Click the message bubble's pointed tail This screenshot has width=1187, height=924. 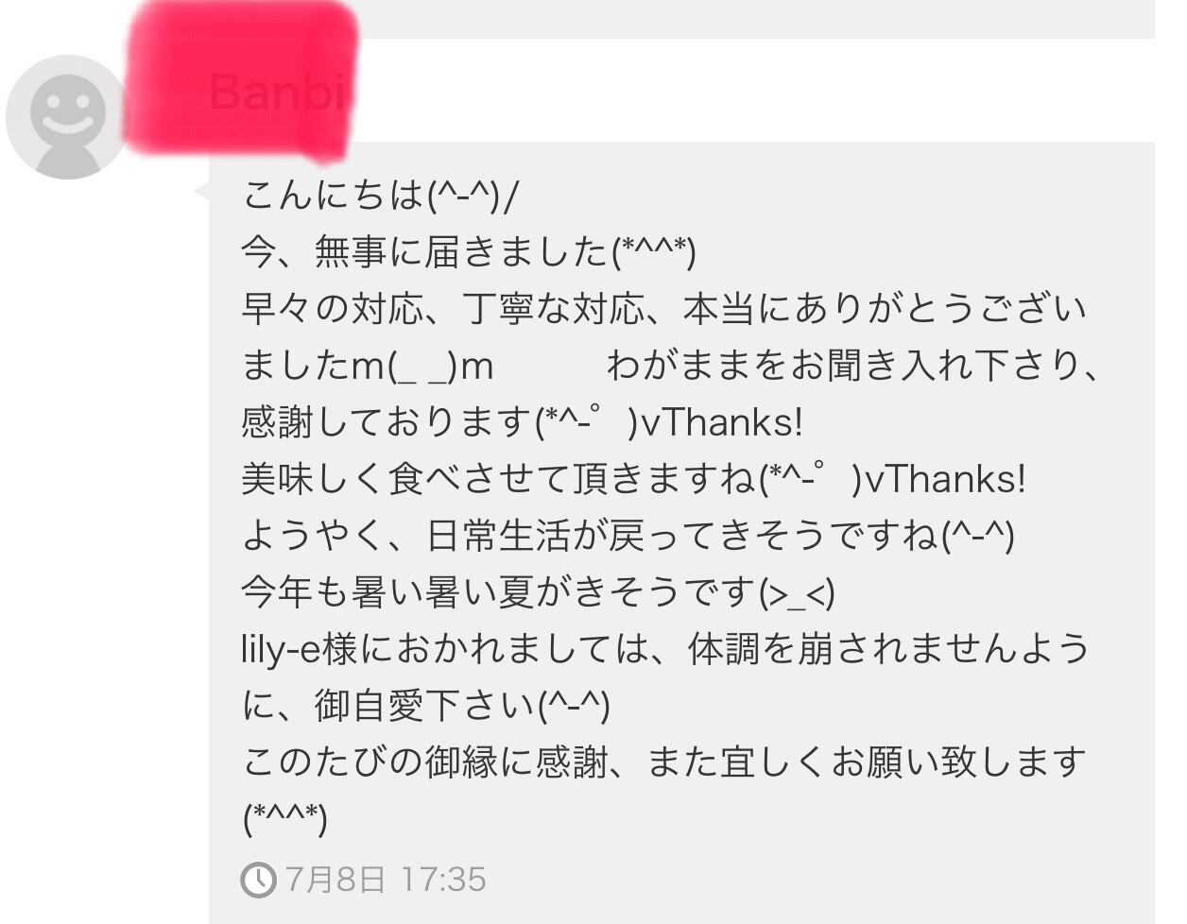(201, 191)
